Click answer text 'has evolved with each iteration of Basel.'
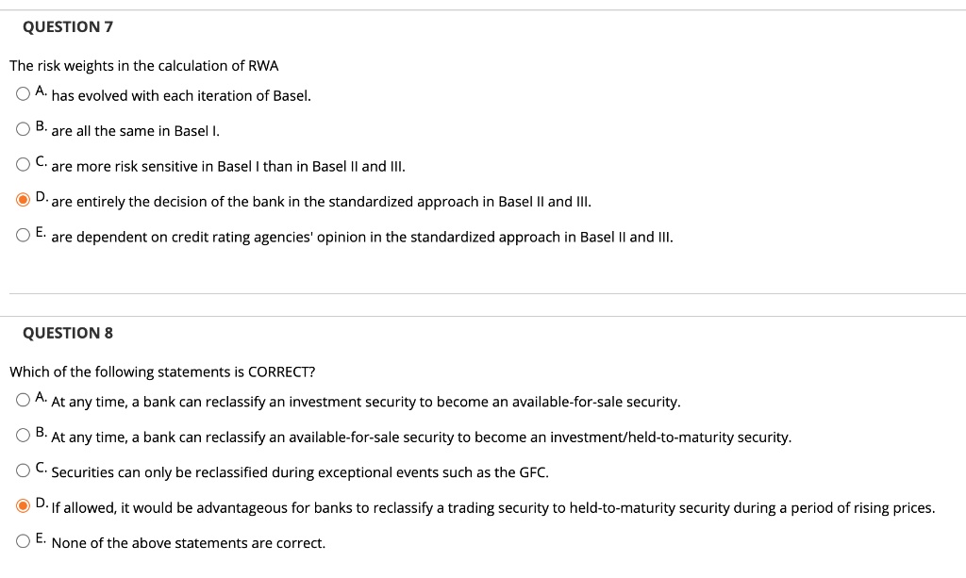Screen dimensions: 966x578 181,96
